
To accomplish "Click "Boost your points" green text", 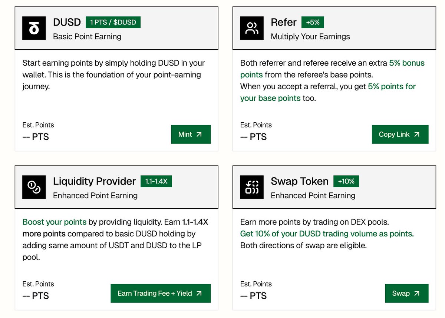I will (55, 222).
